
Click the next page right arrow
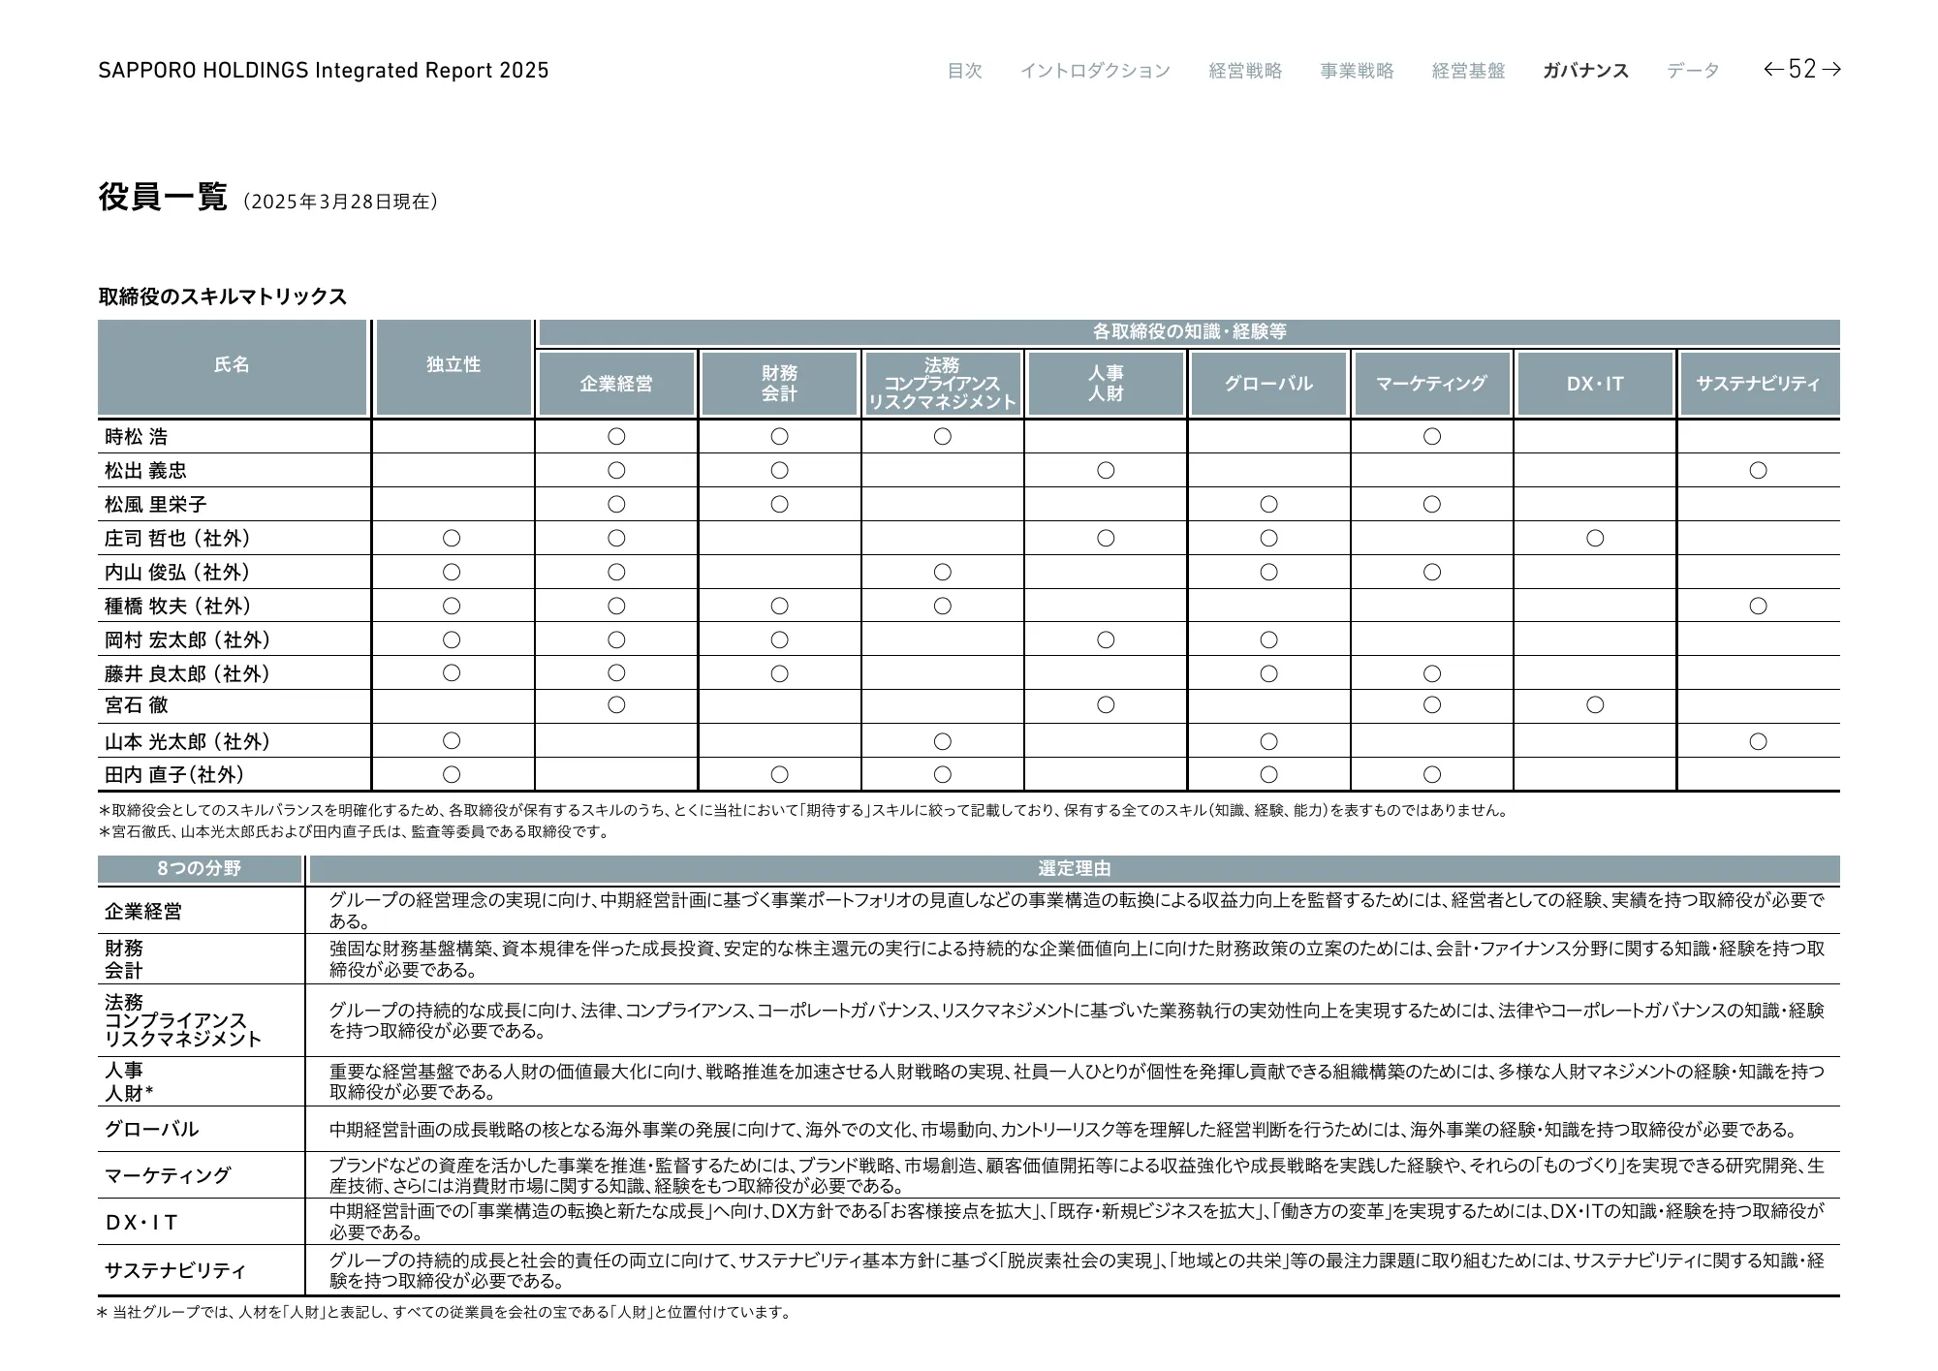click(1830, 69)
